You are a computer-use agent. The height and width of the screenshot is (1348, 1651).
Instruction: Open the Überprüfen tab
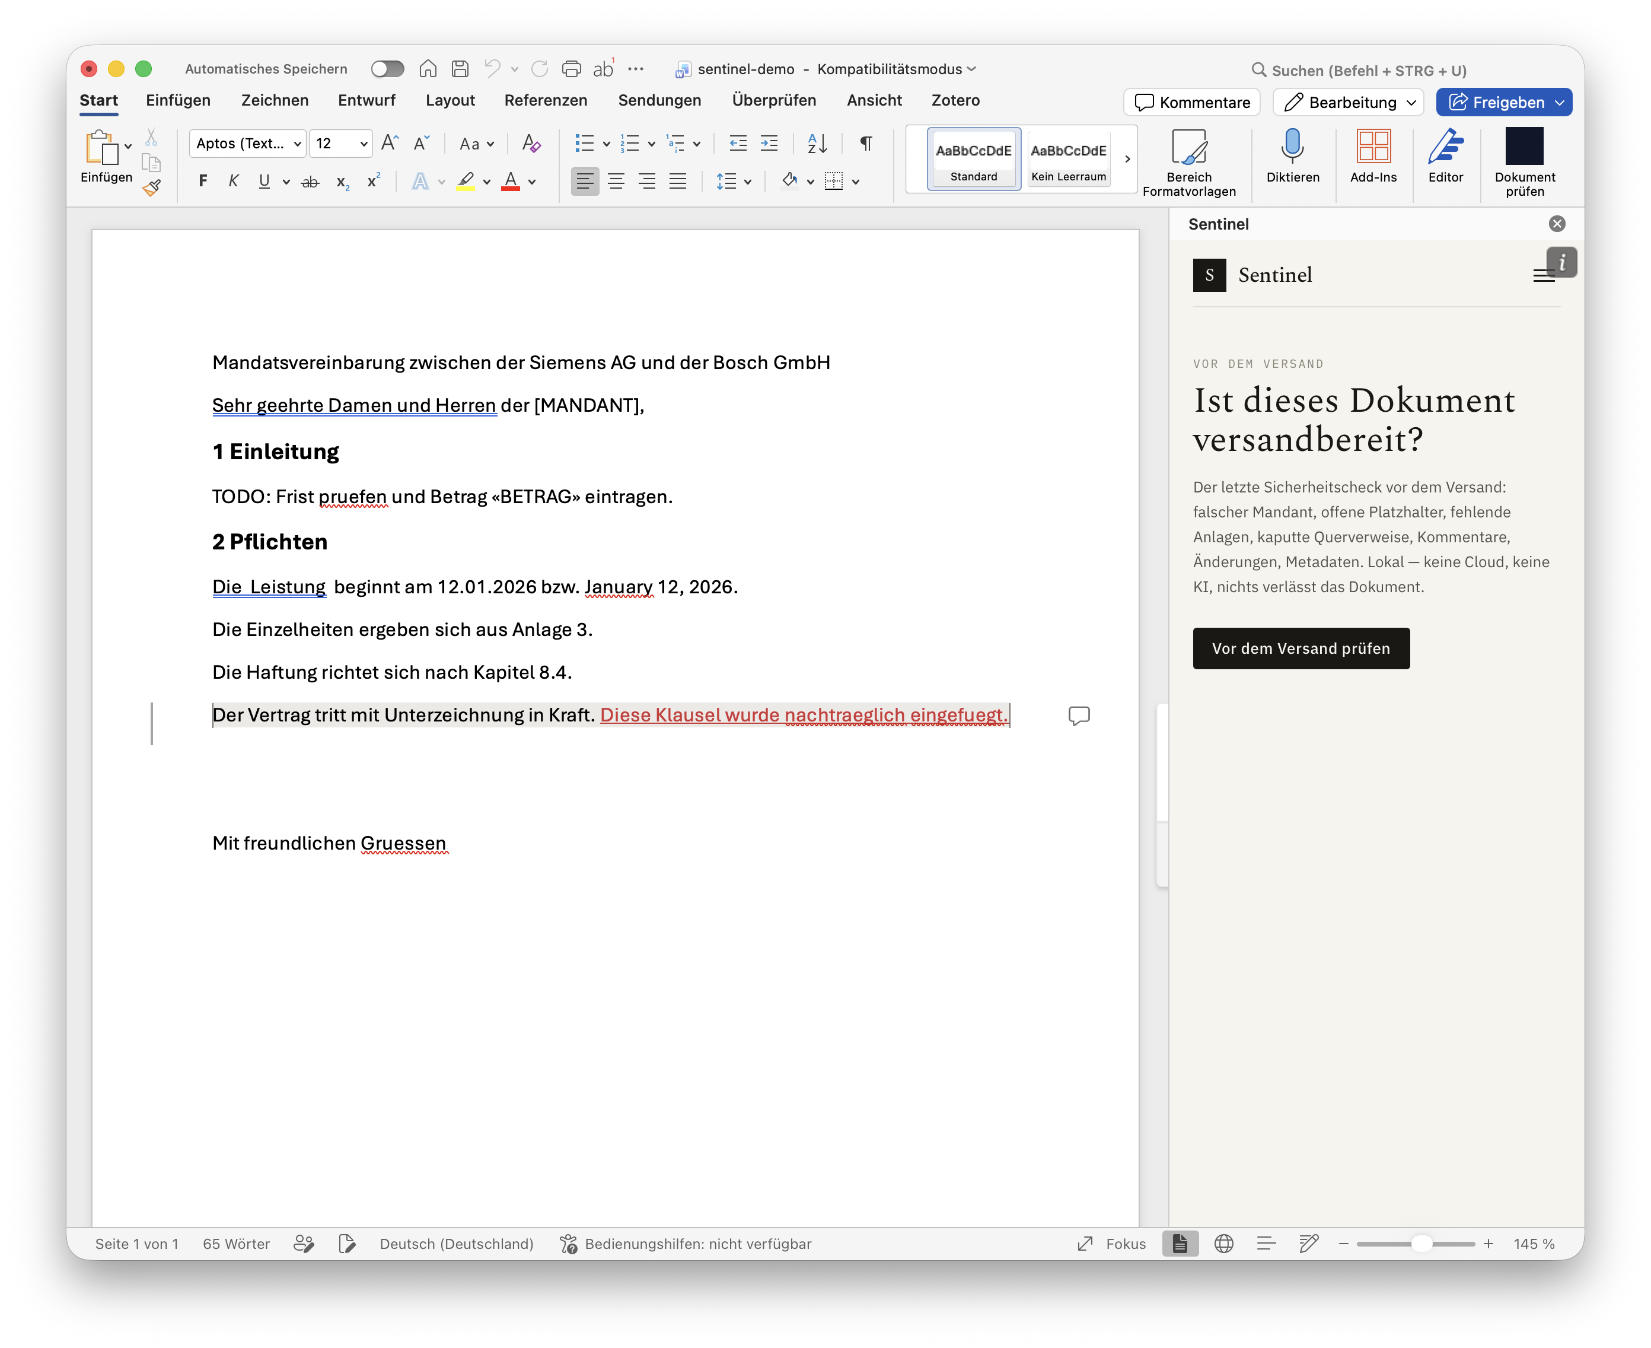point(774,100)
